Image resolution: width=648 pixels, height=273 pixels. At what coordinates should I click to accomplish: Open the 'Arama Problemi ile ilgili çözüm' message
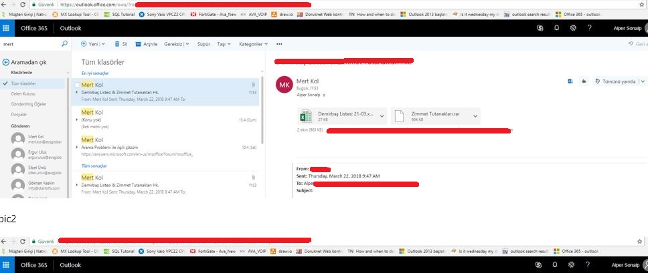tap(165, 147)
